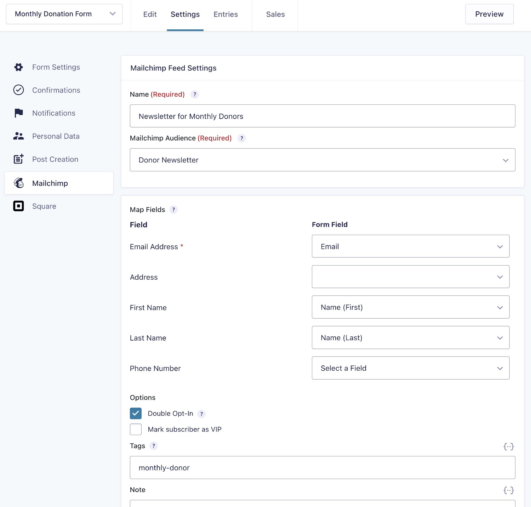Open the Monthly Donation Form switcher
The width and height of the screenshot is (531, 507).
tap(64, 14)
